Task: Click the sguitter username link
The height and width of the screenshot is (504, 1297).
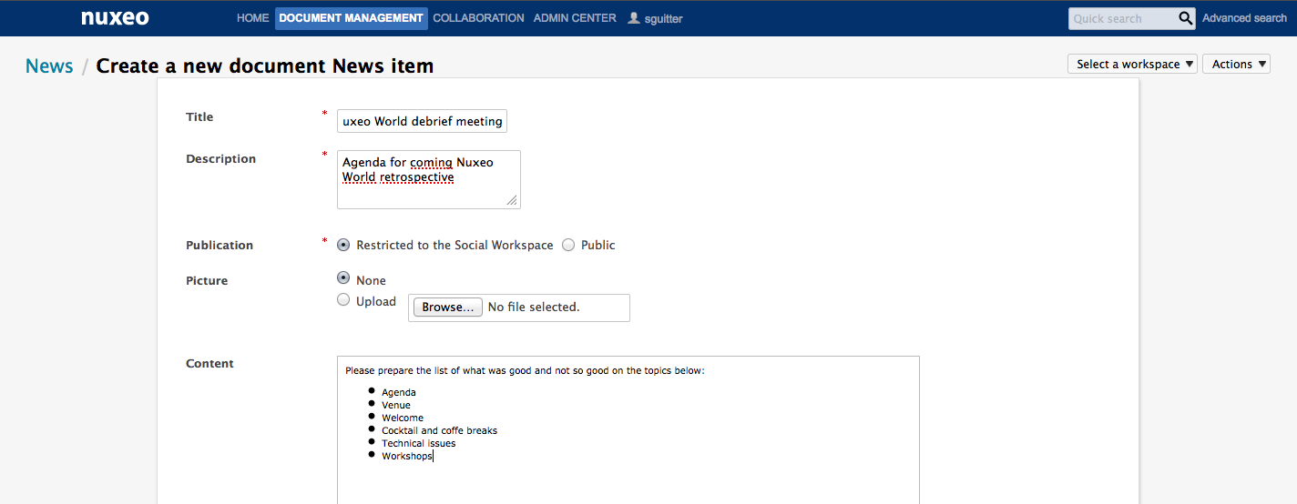Action: coord(663,18)
